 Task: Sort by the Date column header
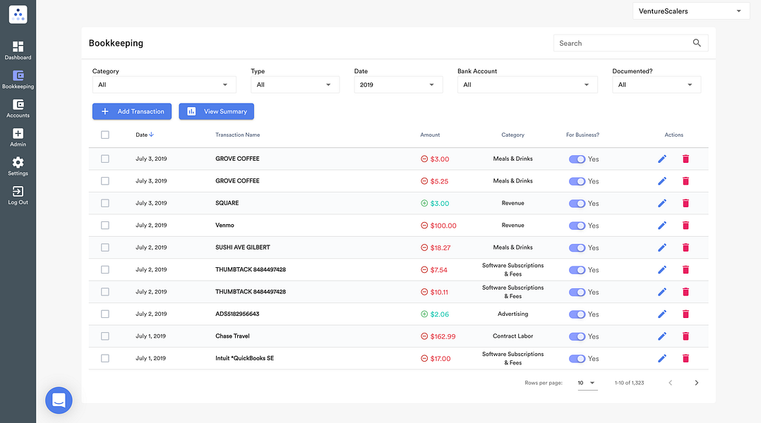click(x=145, y=135)
